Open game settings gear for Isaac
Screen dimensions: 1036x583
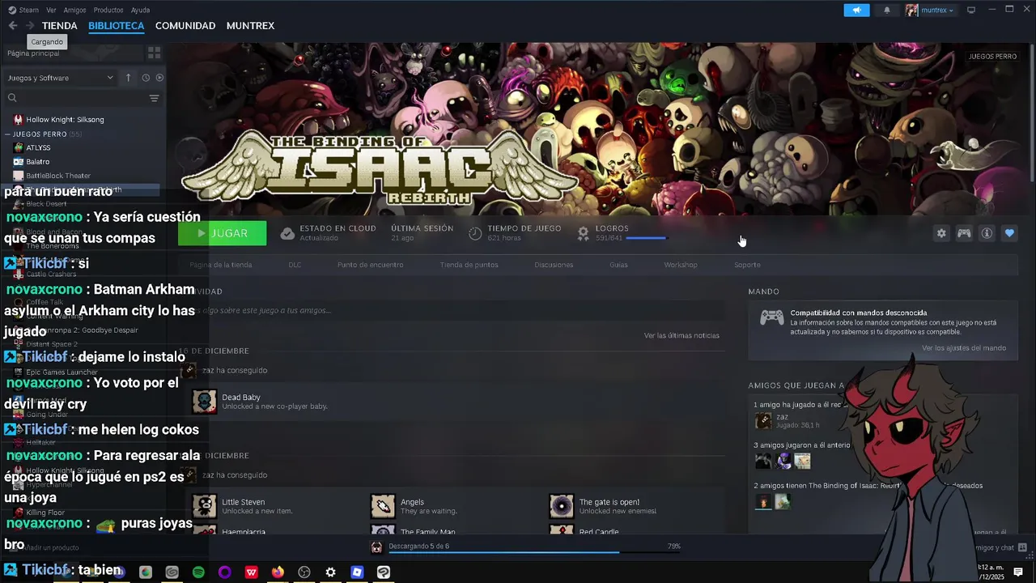tap(941, 233)
